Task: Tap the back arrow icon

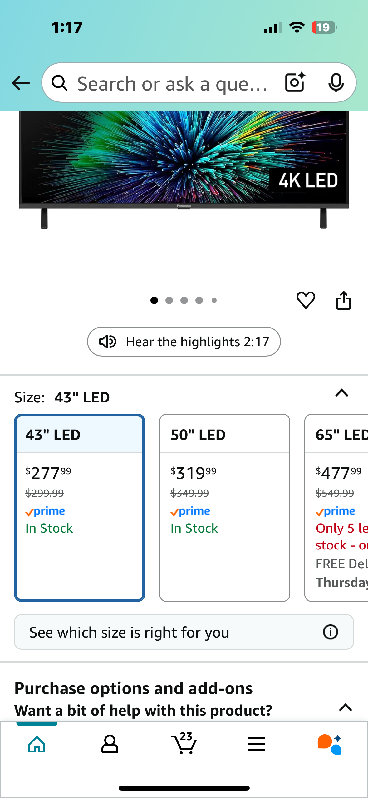Action: click(x=21, y=83)
